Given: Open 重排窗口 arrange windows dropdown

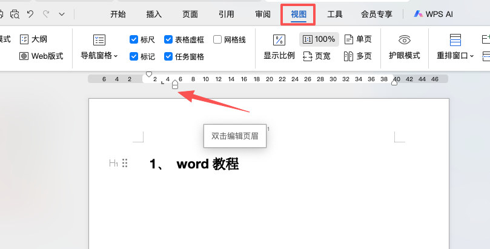Looking at the screenshot, I should pos(455,47).
